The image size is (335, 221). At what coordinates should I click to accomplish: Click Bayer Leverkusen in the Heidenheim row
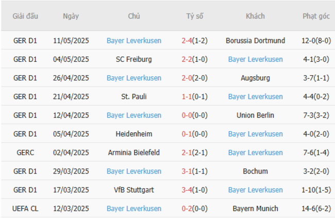(x=255, y=134)
